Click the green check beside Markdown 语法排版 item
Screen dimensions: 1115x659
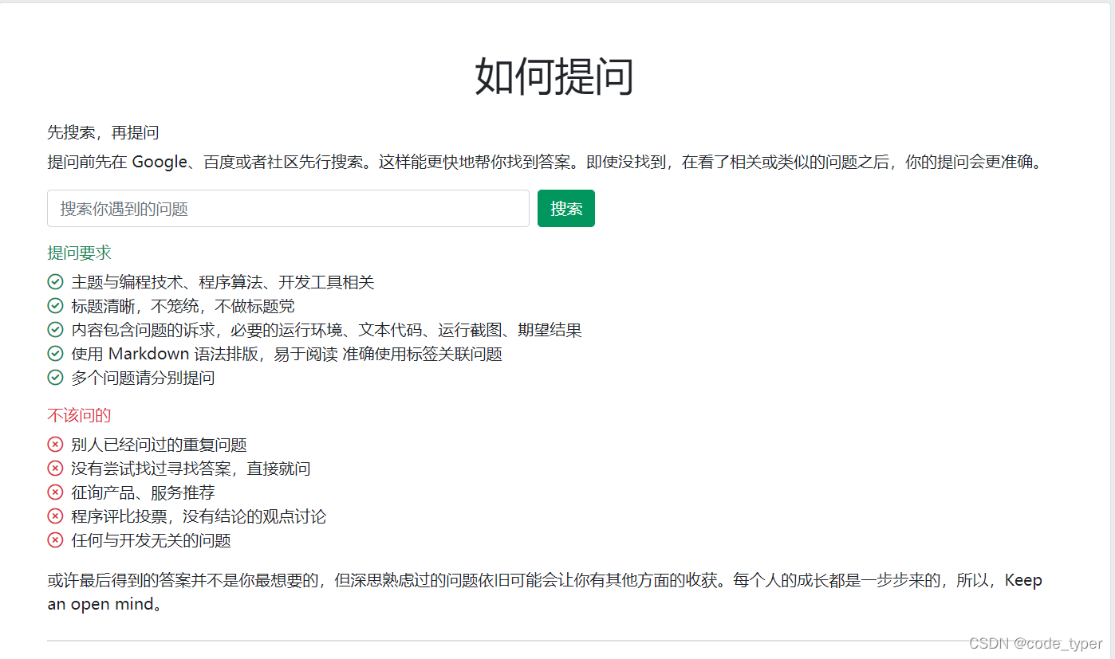[x=55, y=354]
